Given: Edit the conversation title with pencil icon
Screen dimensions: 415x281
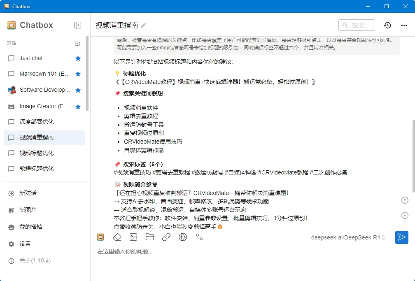Looking at the screenshot, I should [143, 26].
